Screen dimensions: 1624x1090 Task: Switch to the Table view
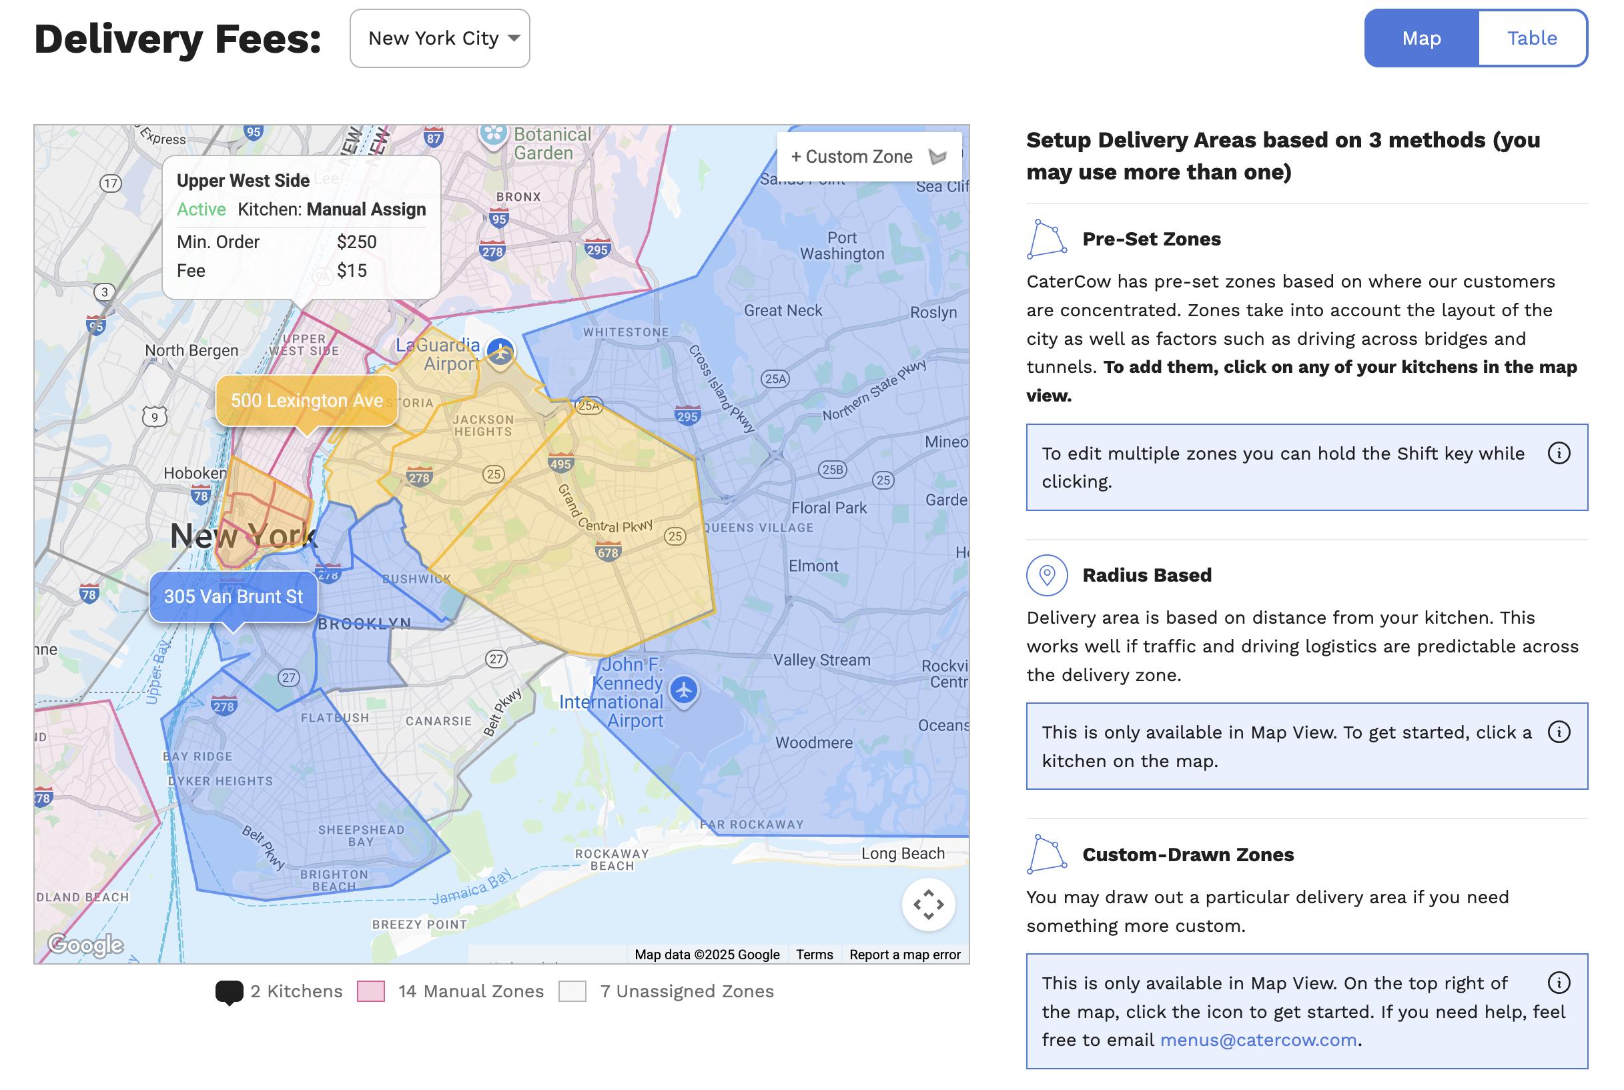1531,38
